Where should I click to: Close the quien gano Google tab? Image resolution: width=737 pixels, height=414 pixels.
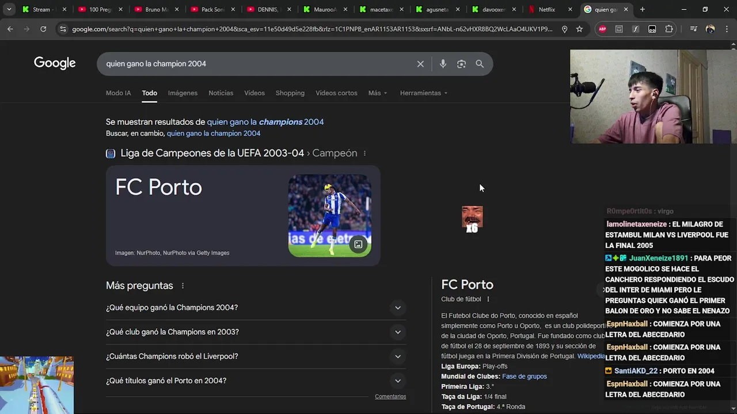(x=626, y=9)
